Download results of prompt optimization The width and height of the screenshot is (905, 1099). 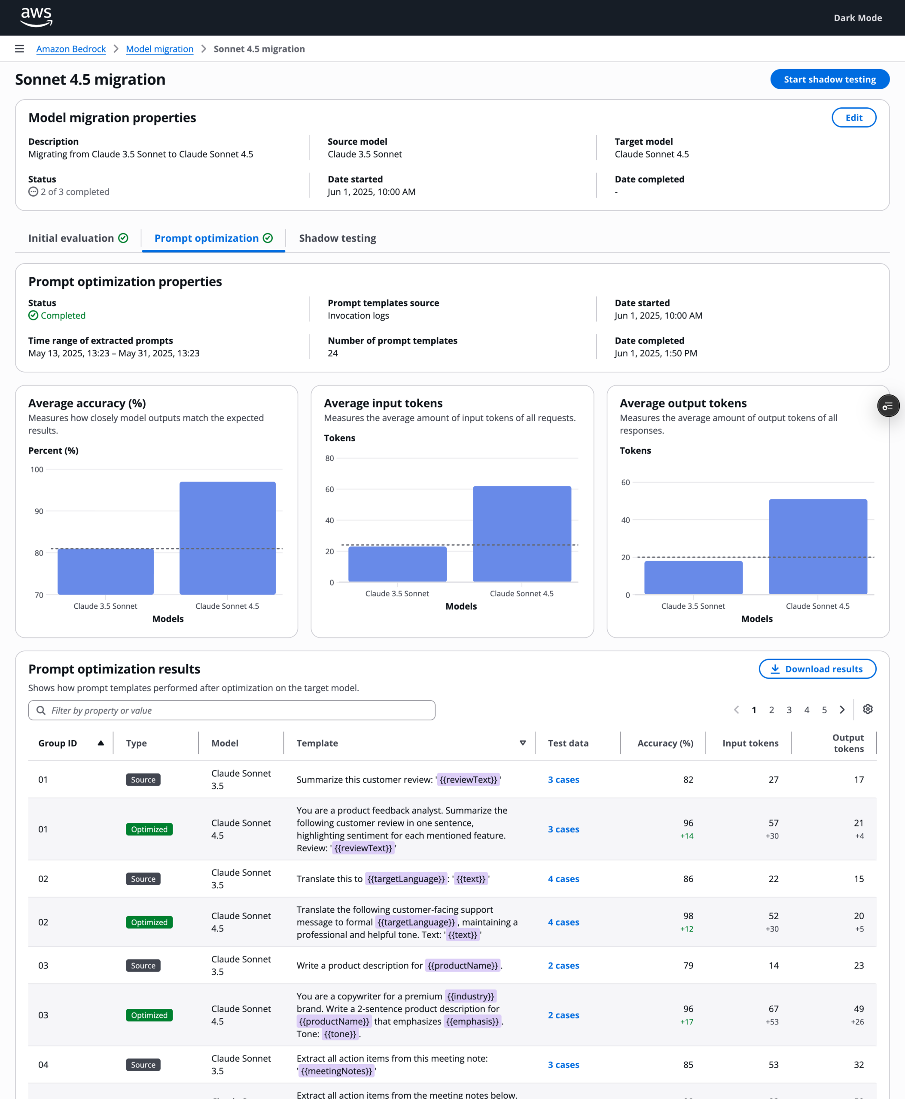click(x=817, y=669)
